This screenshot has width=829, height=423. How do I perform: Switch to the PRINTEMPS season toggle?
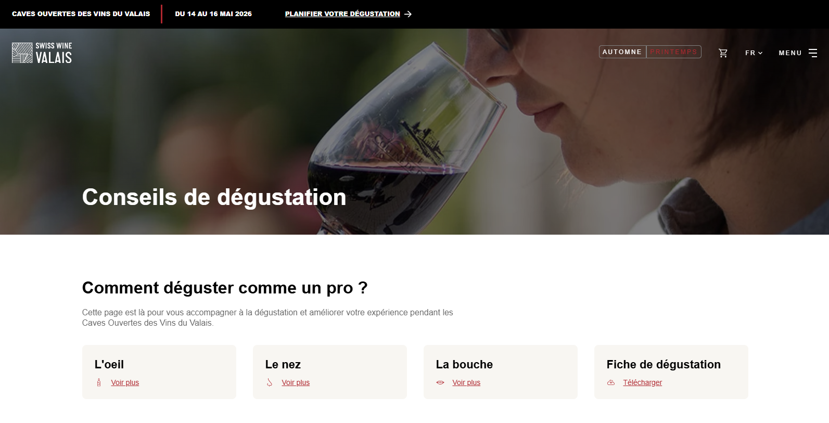(674, 52)
